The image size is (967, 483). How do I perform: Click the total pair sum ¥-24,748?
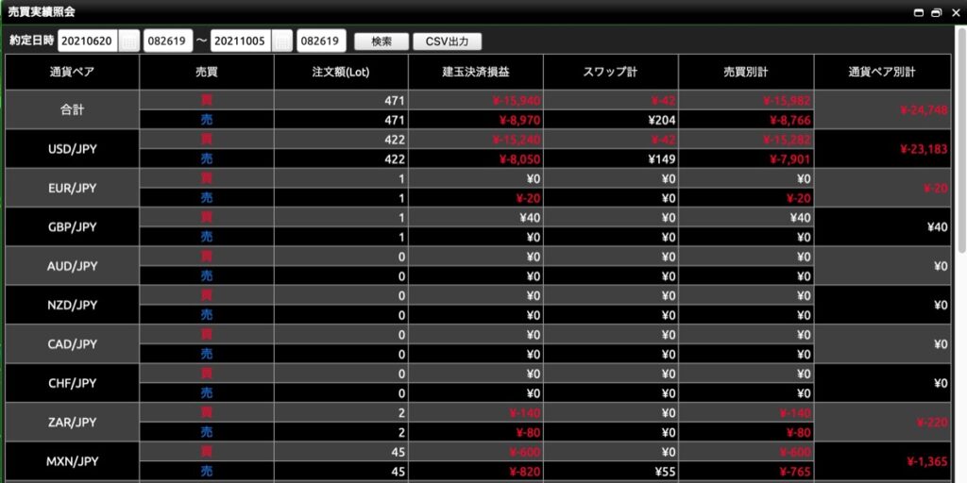(x=924, y=110)
